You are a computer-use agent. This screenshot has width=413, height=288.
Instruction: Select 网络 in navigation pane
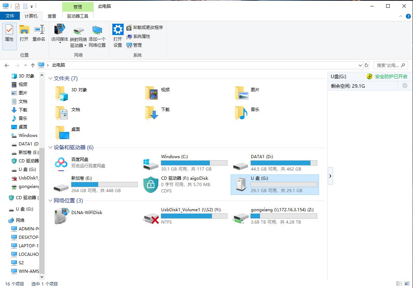pos(17,220)
